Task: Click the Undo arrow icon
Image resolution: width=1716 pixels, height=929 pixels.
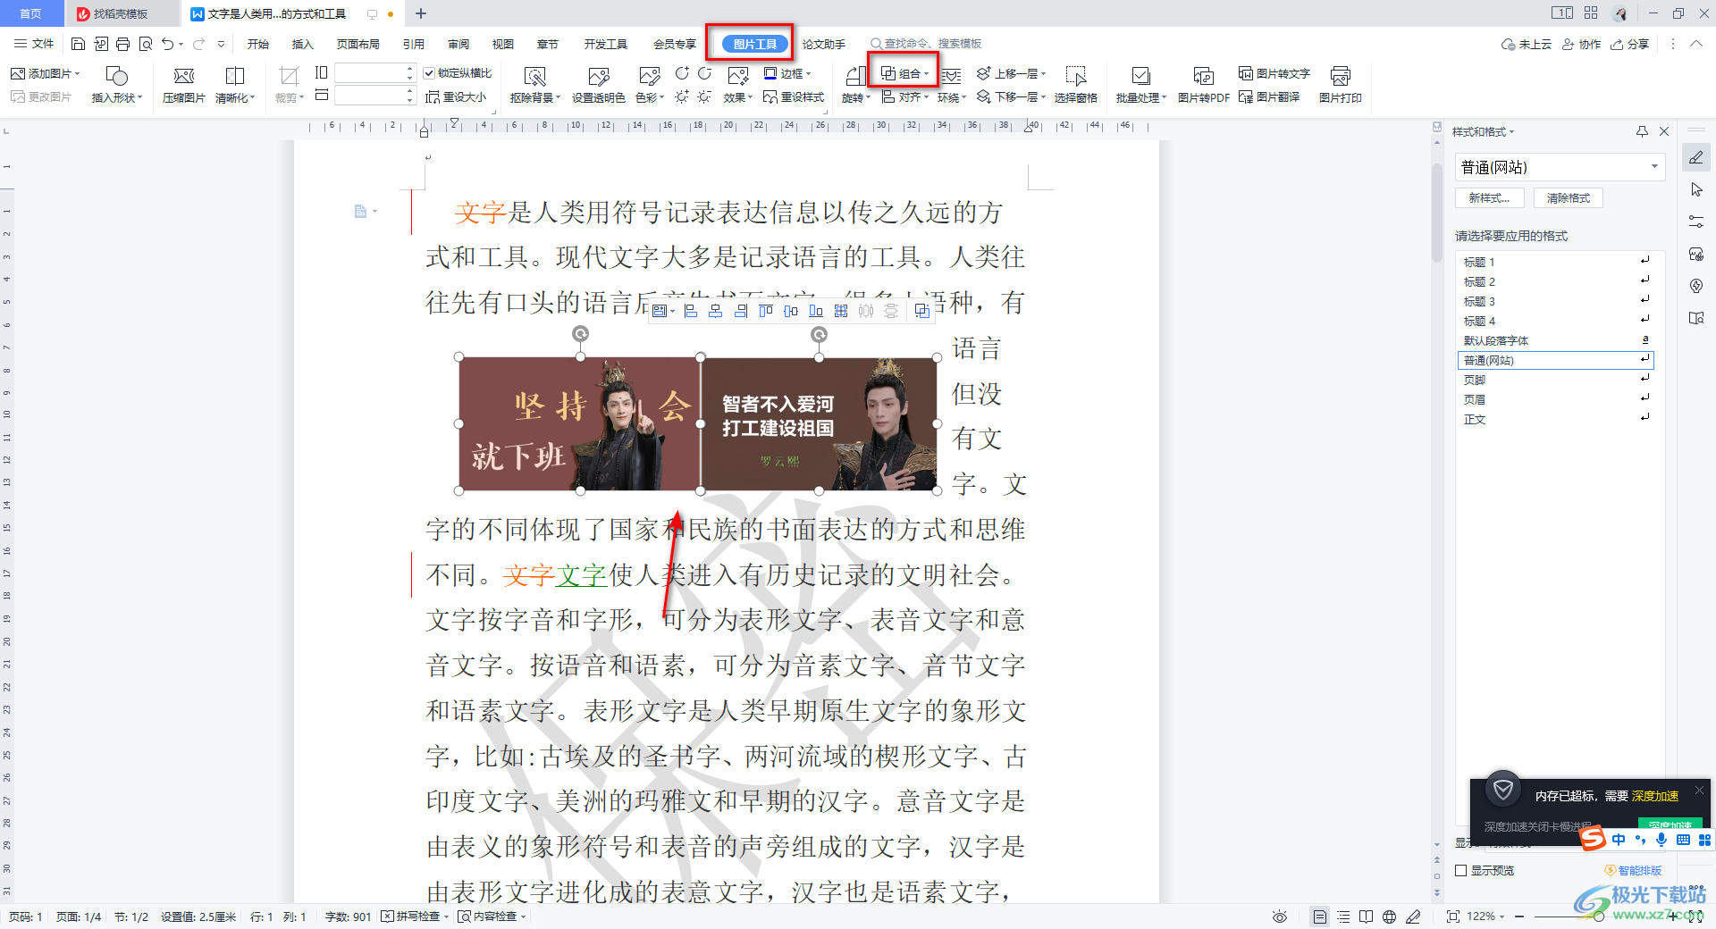Action: click(168, 44)
